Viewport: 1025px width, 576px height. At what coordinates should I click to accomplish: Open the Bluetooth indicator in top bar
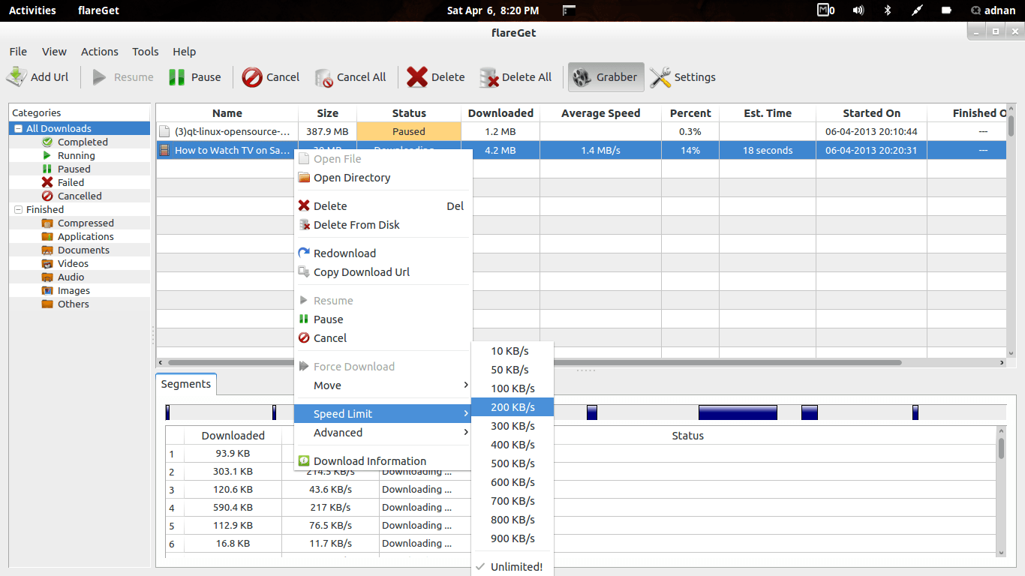coord(887,10)
